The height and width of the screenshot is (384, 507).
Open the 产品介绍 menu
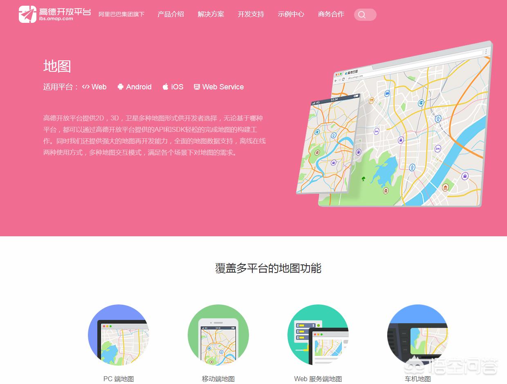pos(170,14)
